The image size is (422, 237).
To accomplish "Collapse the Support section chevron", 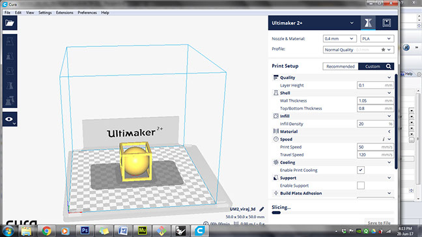I will (x=389, y=178).
